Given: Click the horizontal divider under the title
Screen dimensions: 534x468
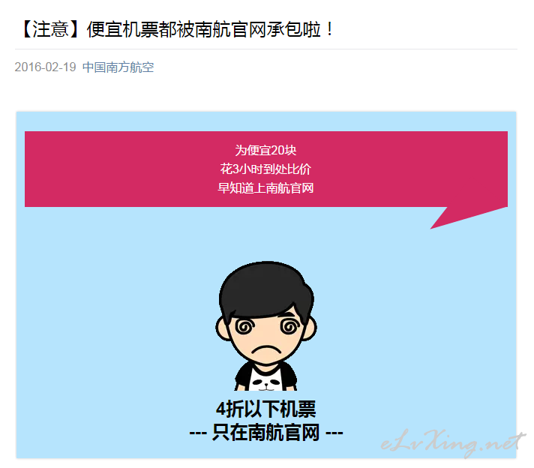Looking at the screenshot, I should point(266,49).
